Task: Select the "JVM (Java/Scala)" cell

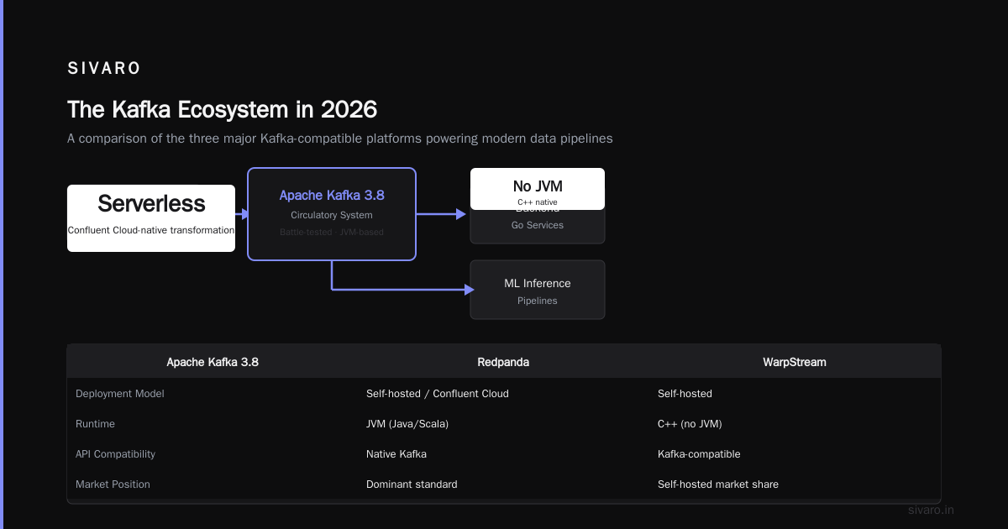Action: (x=407, y=424)
